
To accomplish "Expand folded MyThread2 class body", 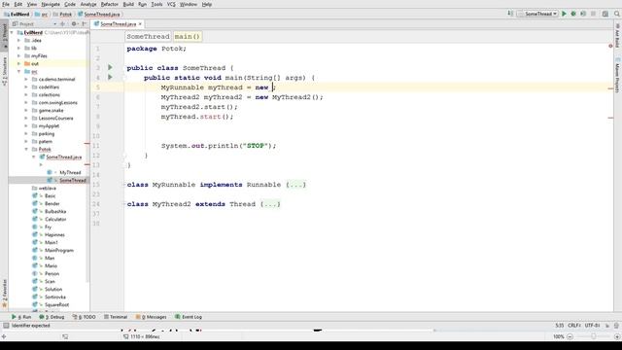I will click(270, 204).
